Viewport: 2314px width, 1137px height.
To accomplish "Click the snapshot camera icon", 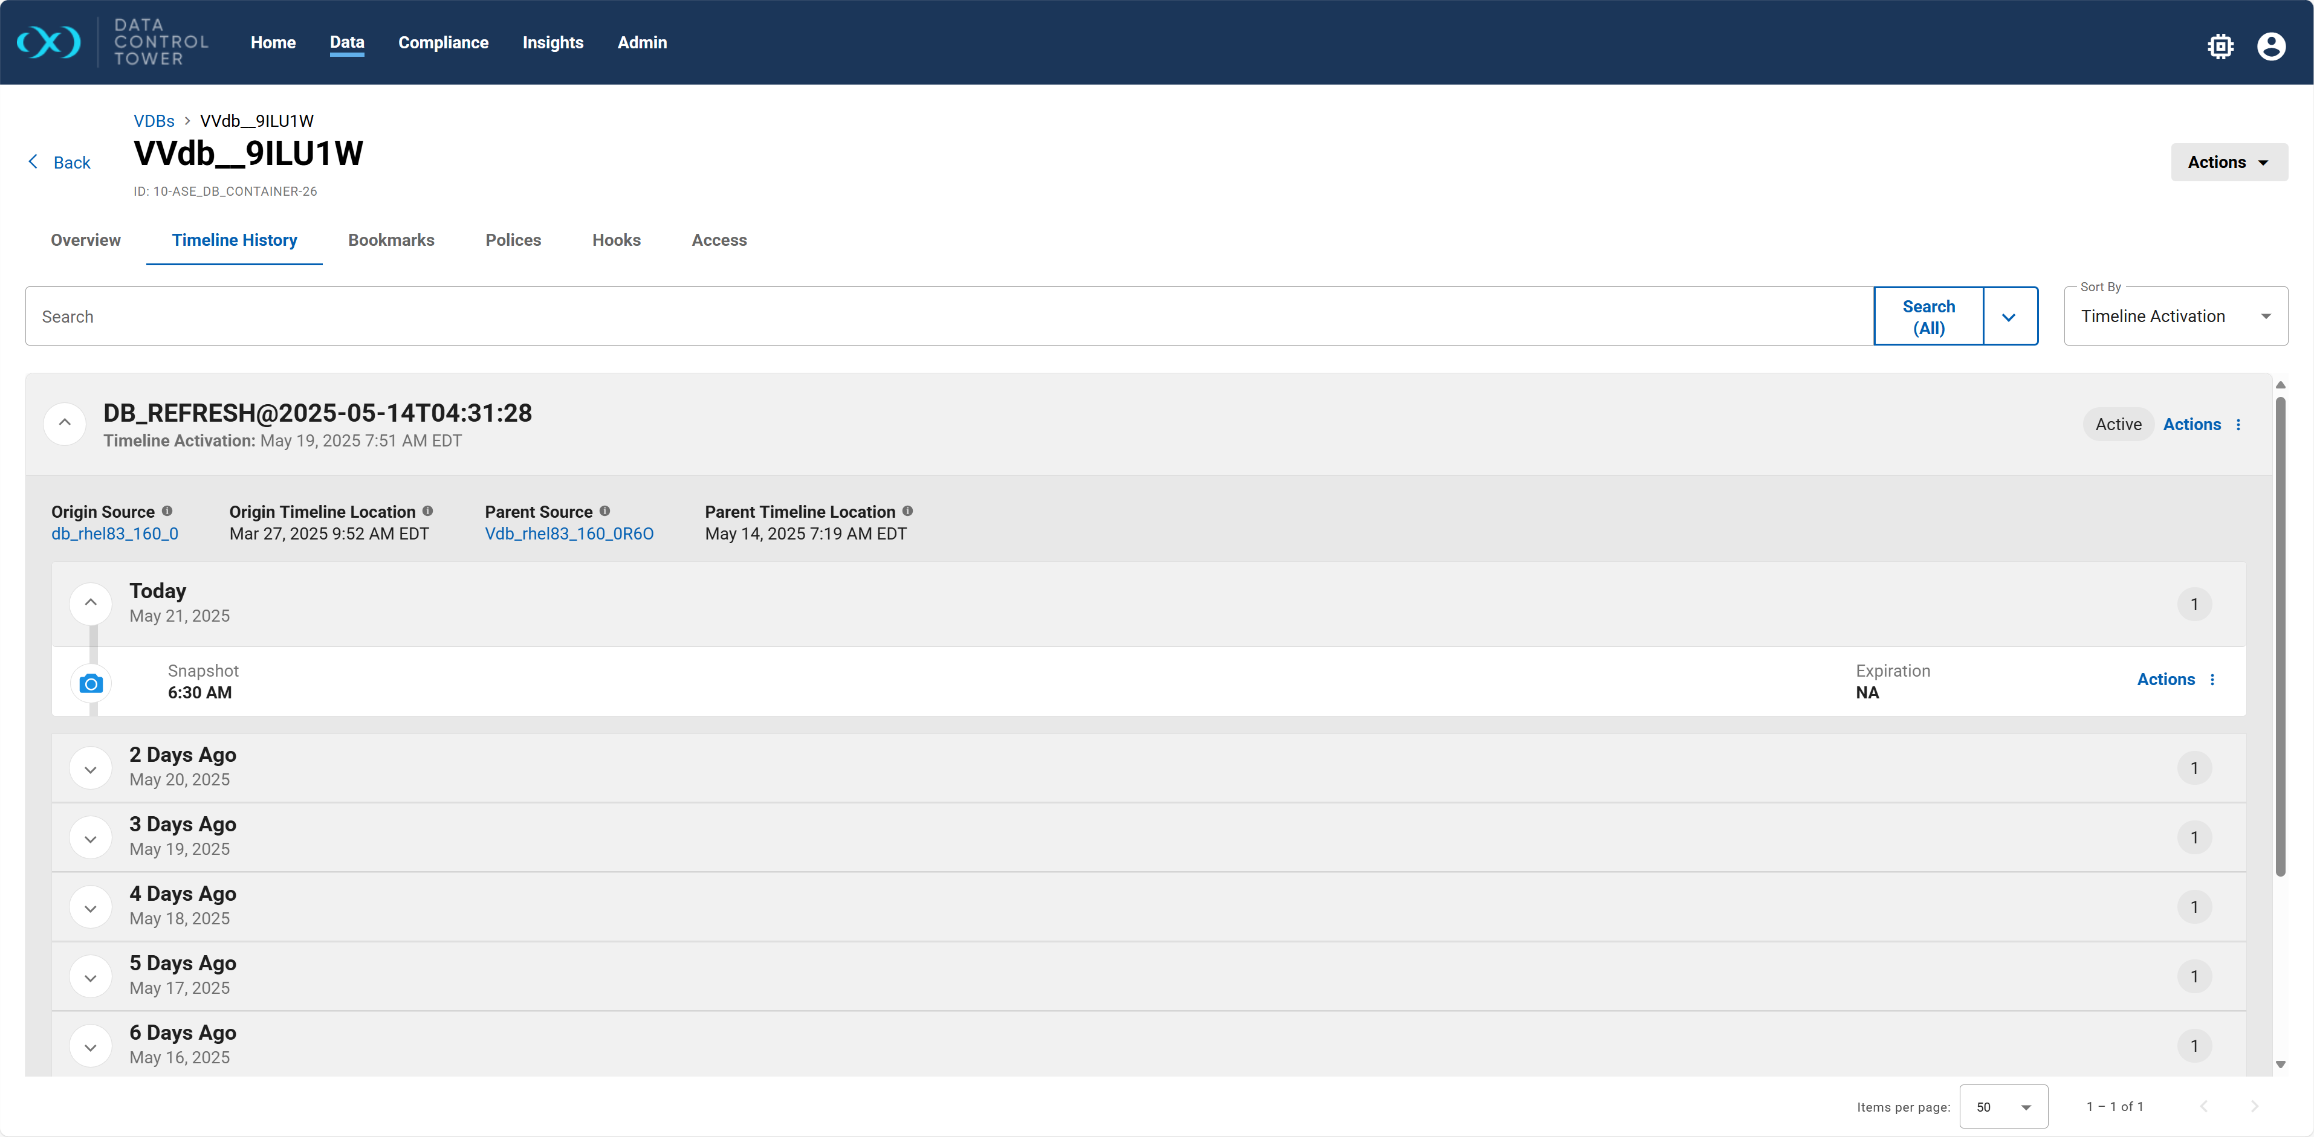I will pyautogui.click(x=91, y=683).
